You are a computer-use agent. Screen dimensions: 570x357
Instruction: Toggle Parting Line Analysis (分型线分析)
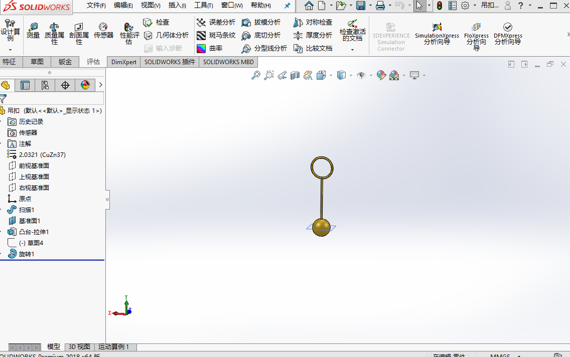point(264,48)
